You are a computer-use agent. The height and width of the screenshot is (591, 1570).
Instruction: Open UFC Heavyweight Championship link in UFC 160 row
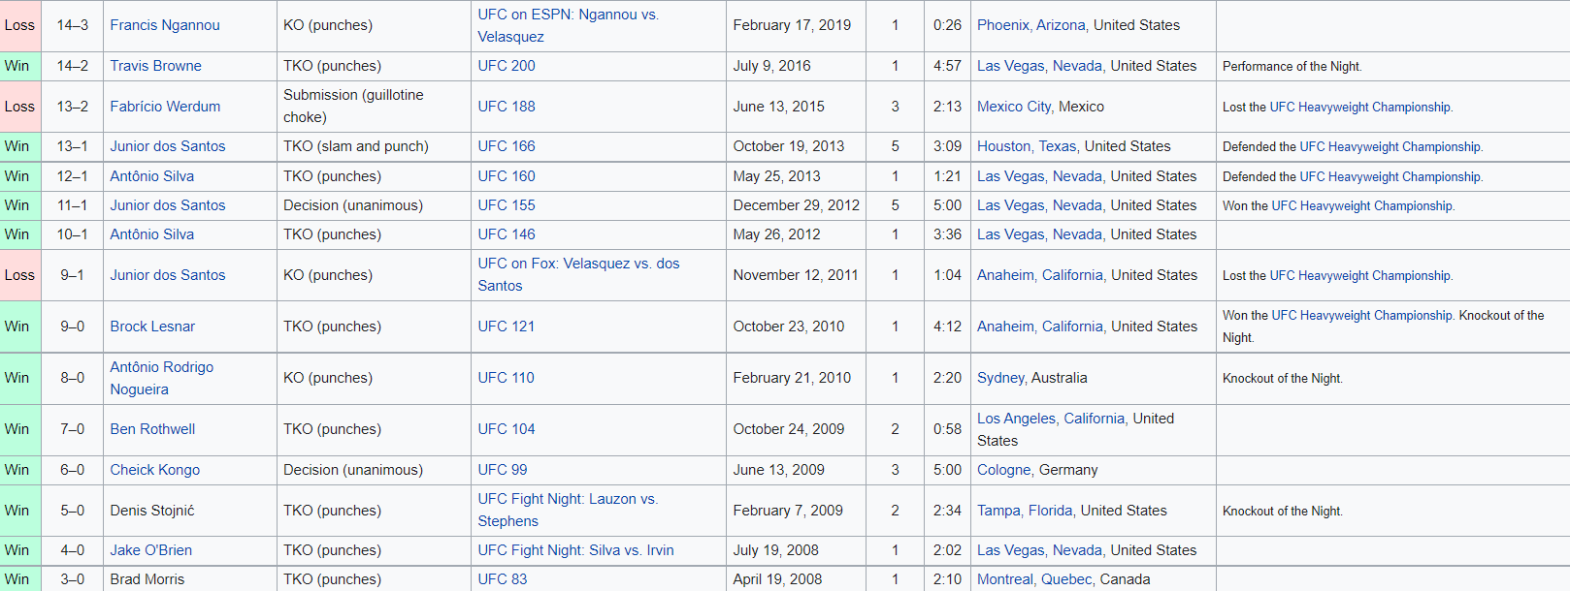click(1390, 177)
